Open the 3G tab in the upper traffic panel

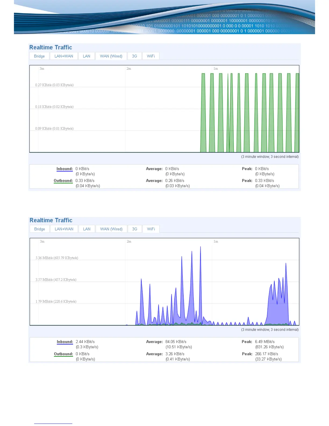(134, 56)
